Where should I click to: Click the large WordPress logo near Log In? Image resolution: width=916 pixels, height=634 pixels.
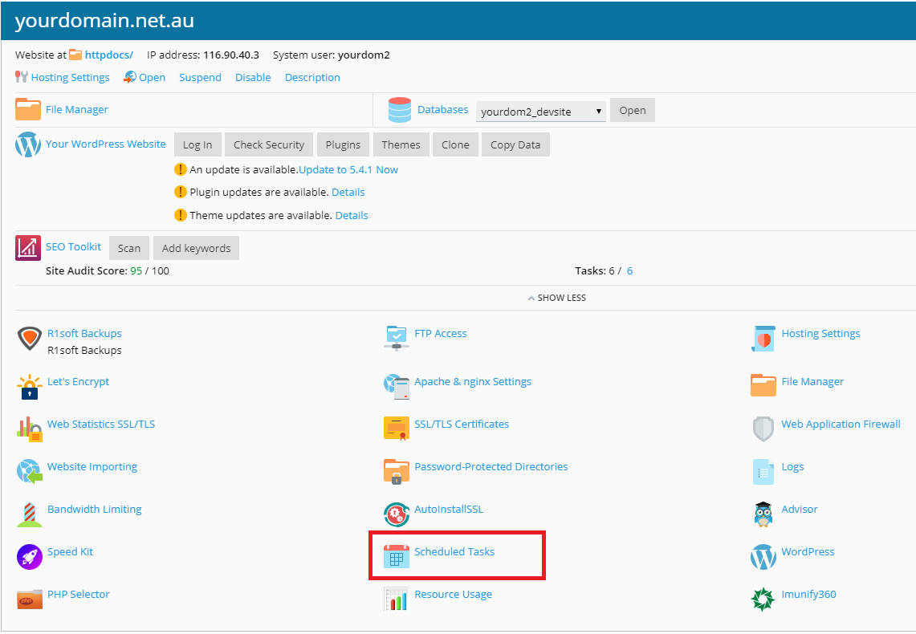pos(28,144)
